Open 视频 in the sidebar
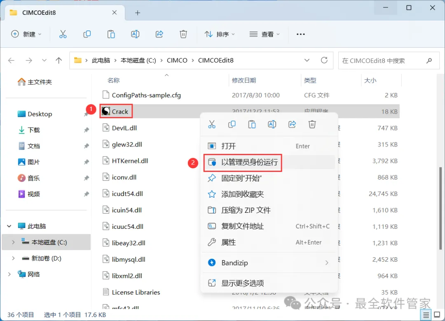445x321 pixels. point(29,194)
